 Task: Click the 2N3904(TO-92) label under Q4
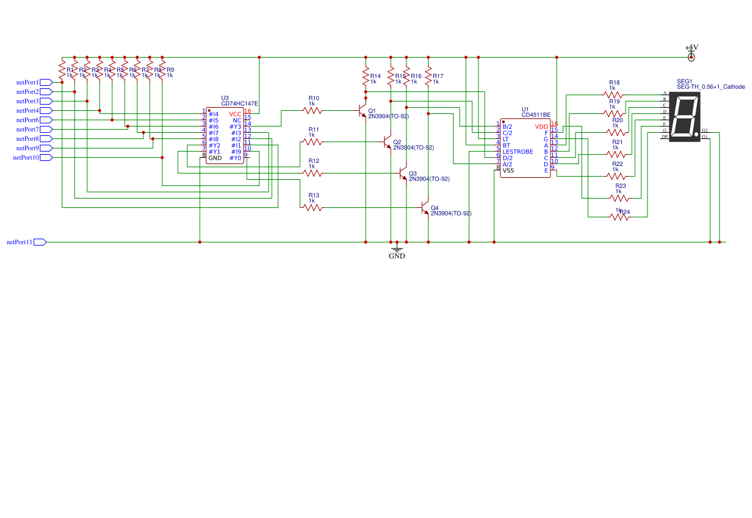pos(451,214)
